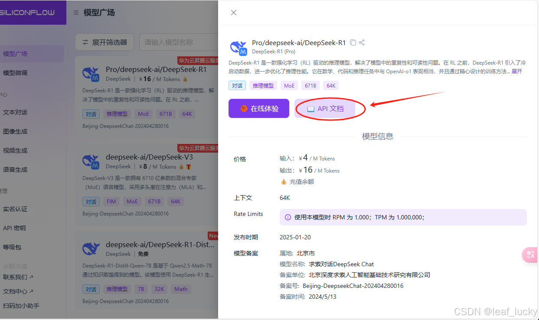Click the Rate Limits RPM/TPM notice text
Image resolution: width=539 pixels, height=320 pixels.
(x=359, y=217)
